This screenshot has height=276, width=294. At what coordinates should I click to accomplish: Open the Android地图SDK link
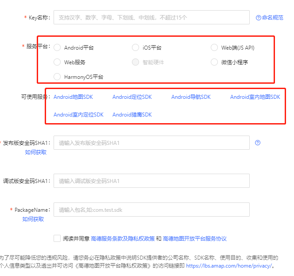[x=73, y=97]
